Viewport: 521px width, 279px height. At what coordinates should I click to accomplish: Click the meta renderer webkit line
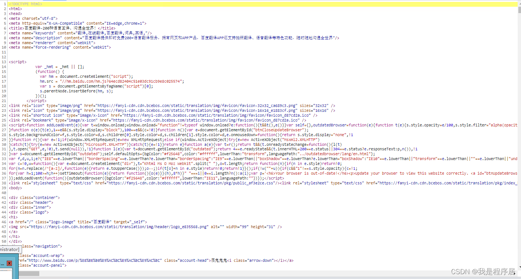(x=52, y=43)
